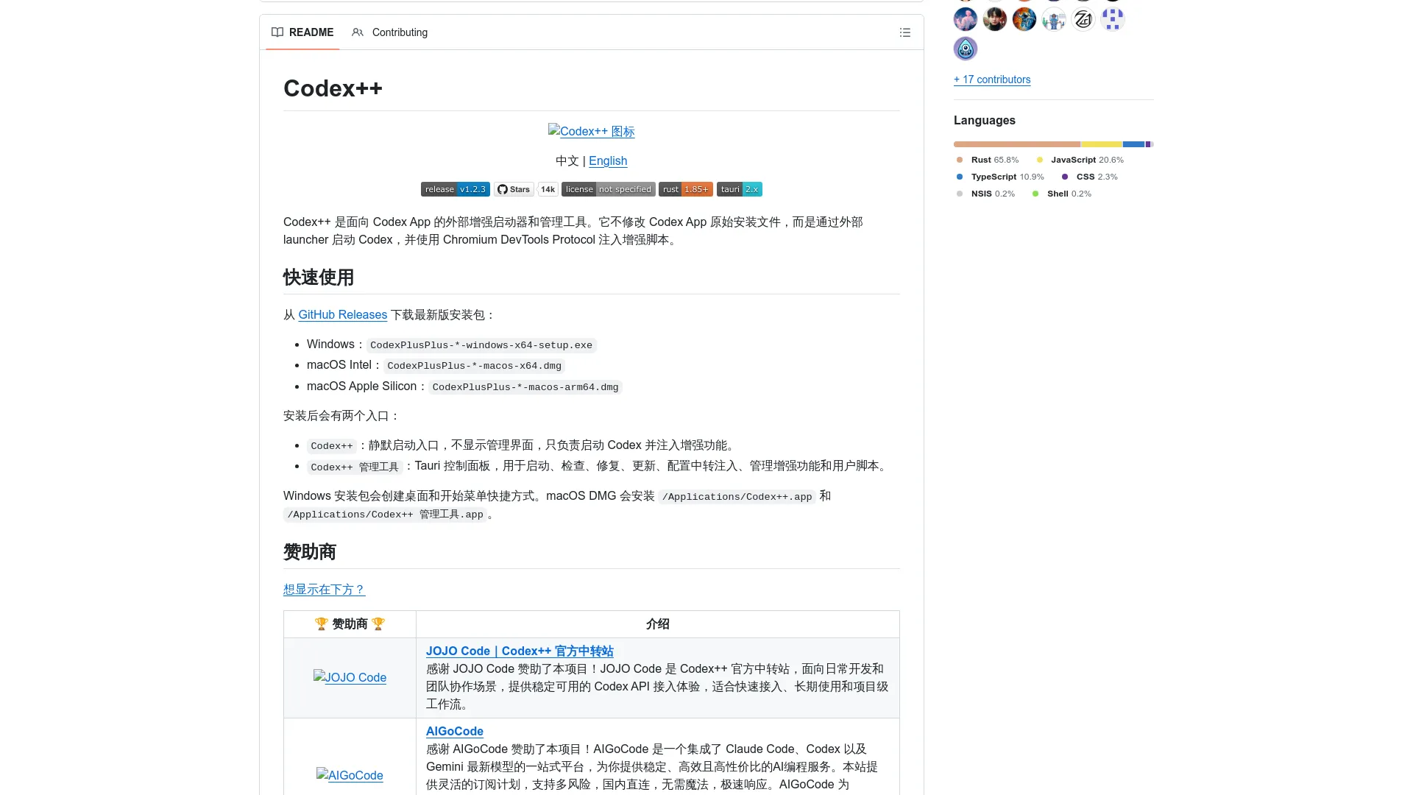
Task: Click the tauri 2.x badge
Action: point(740,189)
